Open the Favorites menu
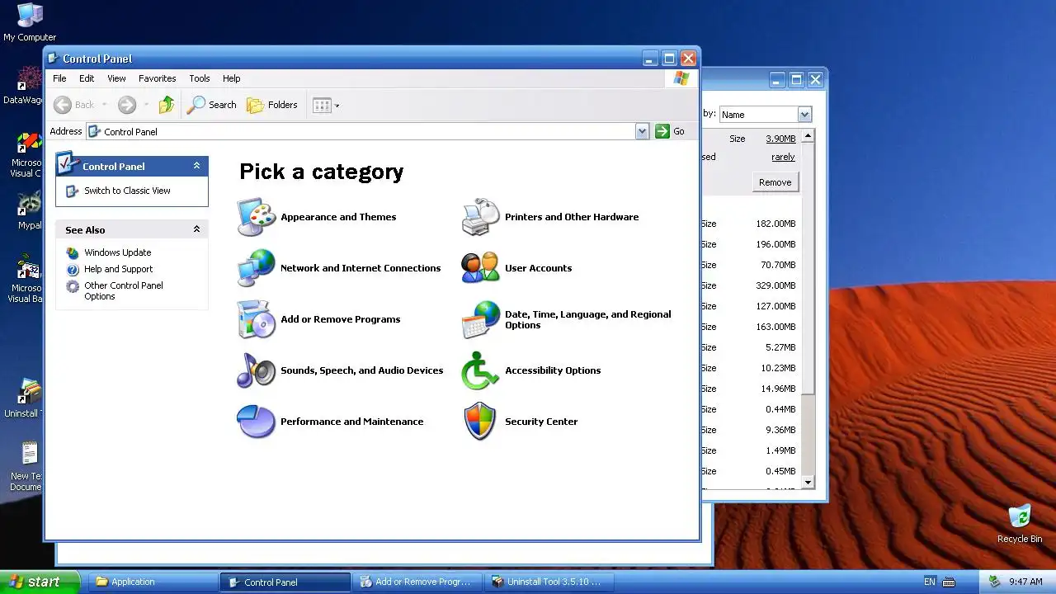The image size is (1056, 594). coord(157,78)
